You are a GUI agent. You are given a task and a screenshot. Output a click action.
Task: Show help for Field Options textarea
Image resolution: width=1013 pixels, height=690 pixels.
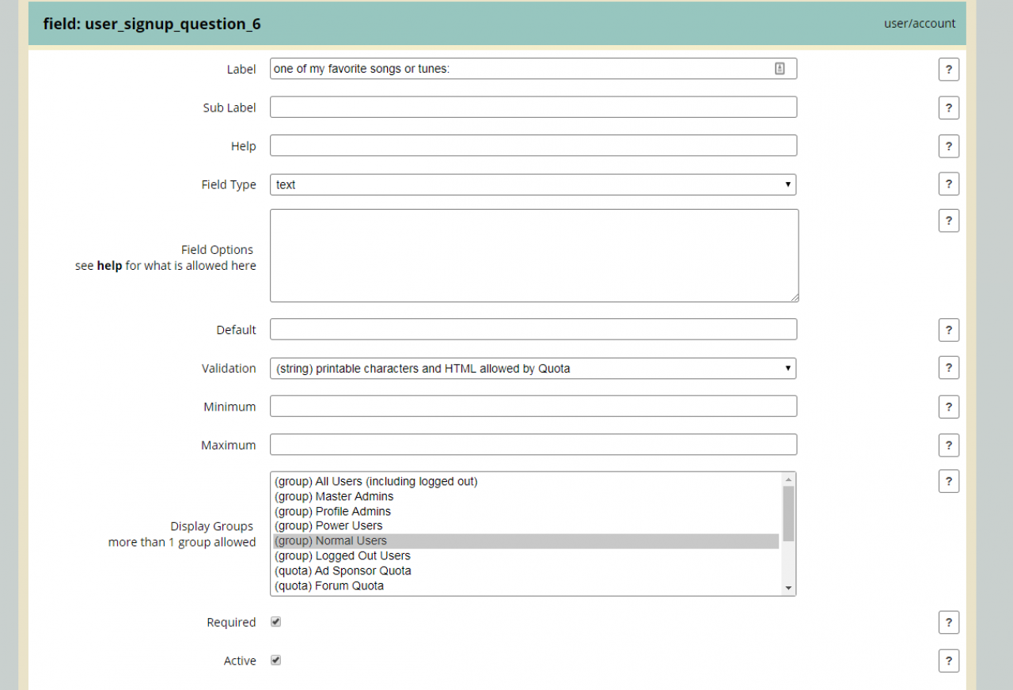[x=948, y=221]
